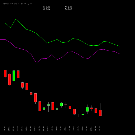
Task: Select the green candle for 08 Dec
Action: coord(44,109)
